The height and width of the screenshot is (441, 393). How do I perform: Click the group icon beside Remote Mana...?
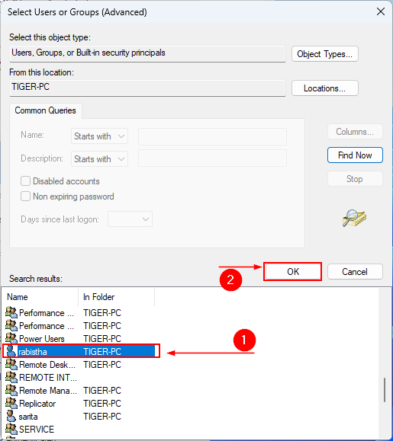tap(11, 390)
